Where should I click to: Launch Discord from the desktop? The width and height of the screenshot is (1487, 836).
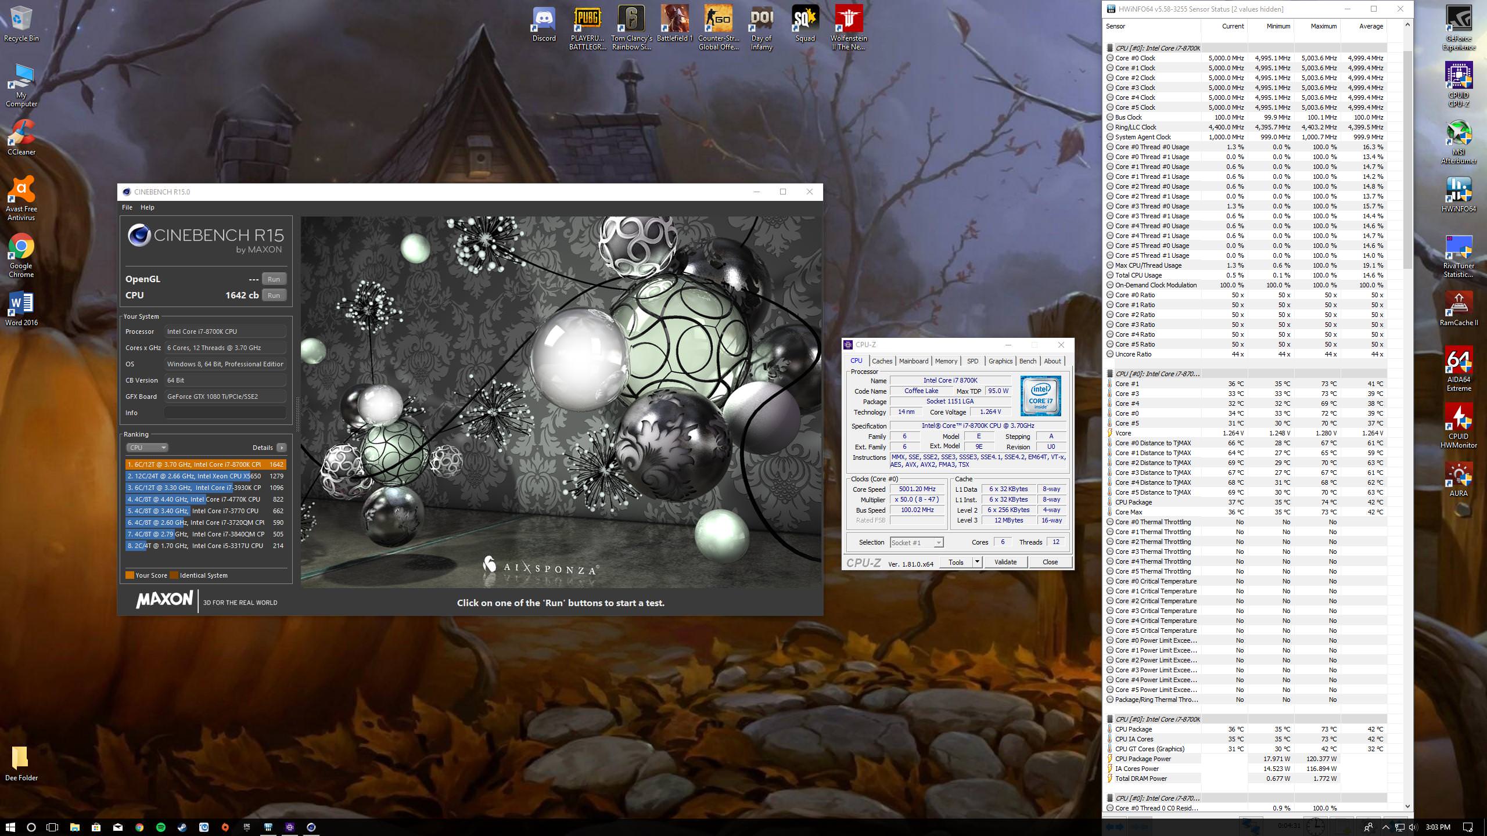544,24
